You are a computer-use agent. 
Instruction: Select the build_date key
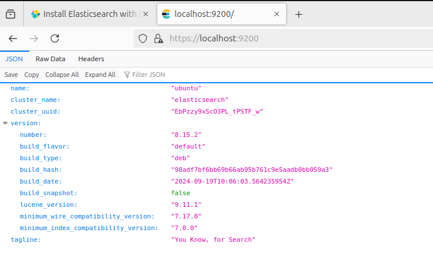pos(41,181)
